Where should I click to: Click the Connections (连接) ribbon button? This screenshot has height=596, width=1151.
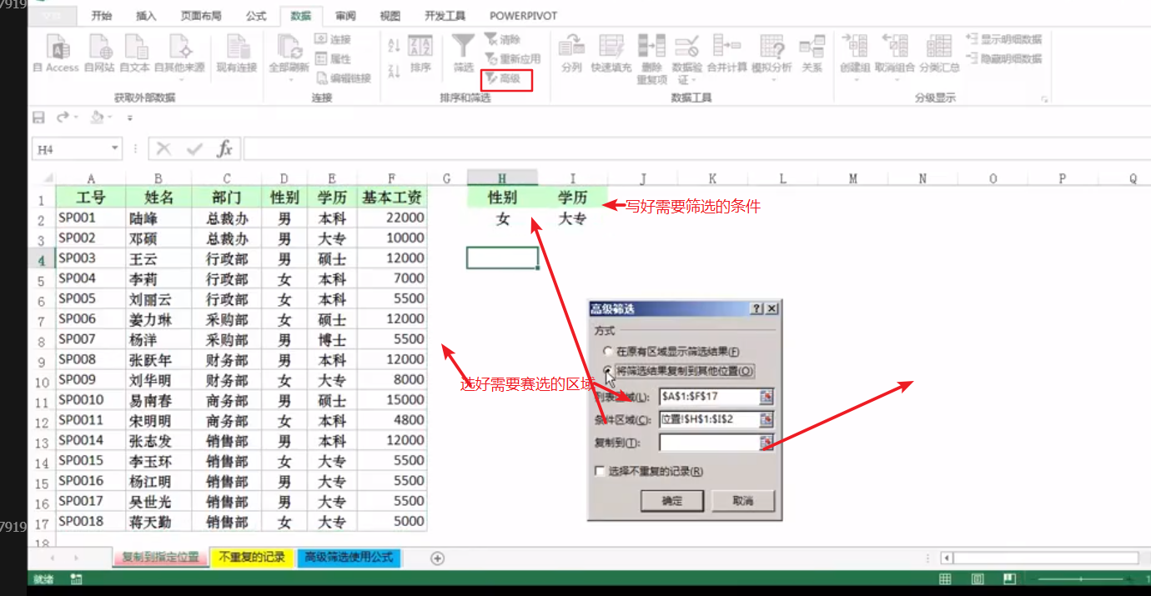pyautogui.click(x=334, y=39)
